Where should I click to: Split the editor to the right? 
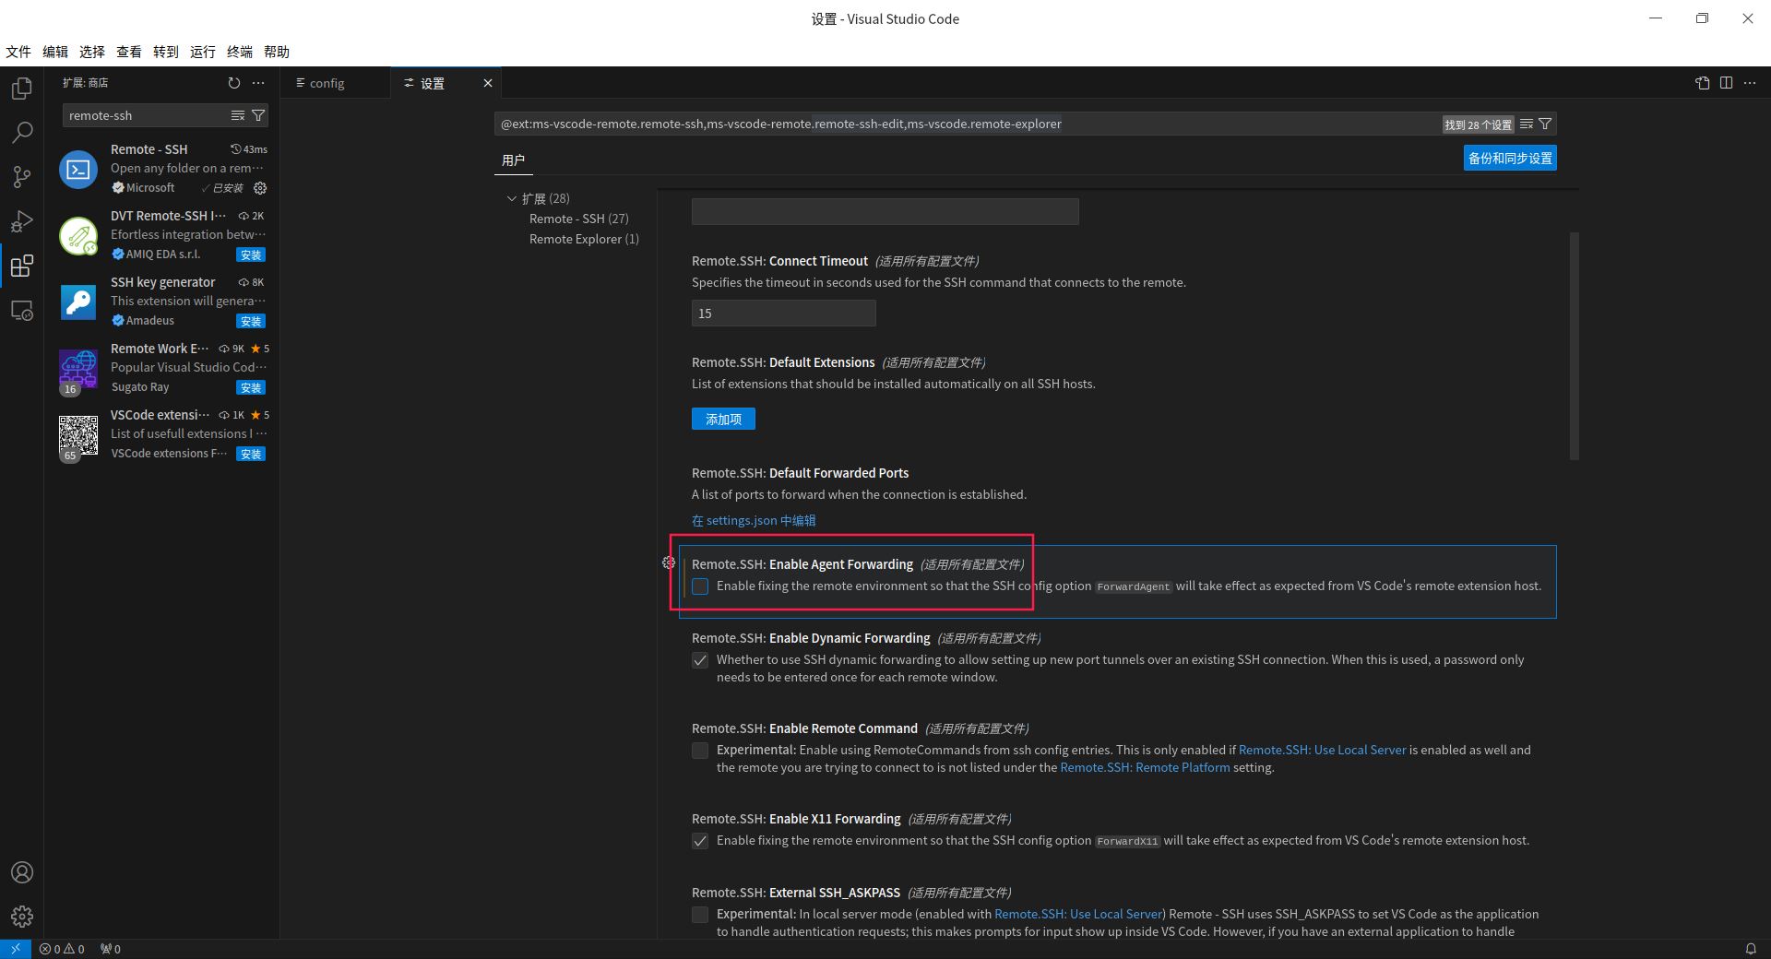click(1727, 83)
